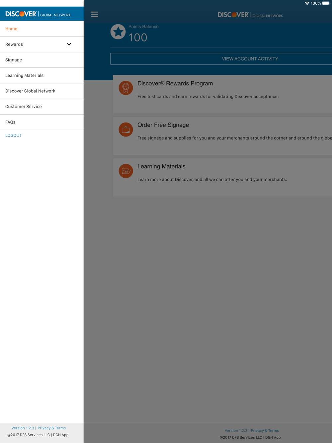
Task: Open Discover Global Network menu item
Action: [42, 91]
